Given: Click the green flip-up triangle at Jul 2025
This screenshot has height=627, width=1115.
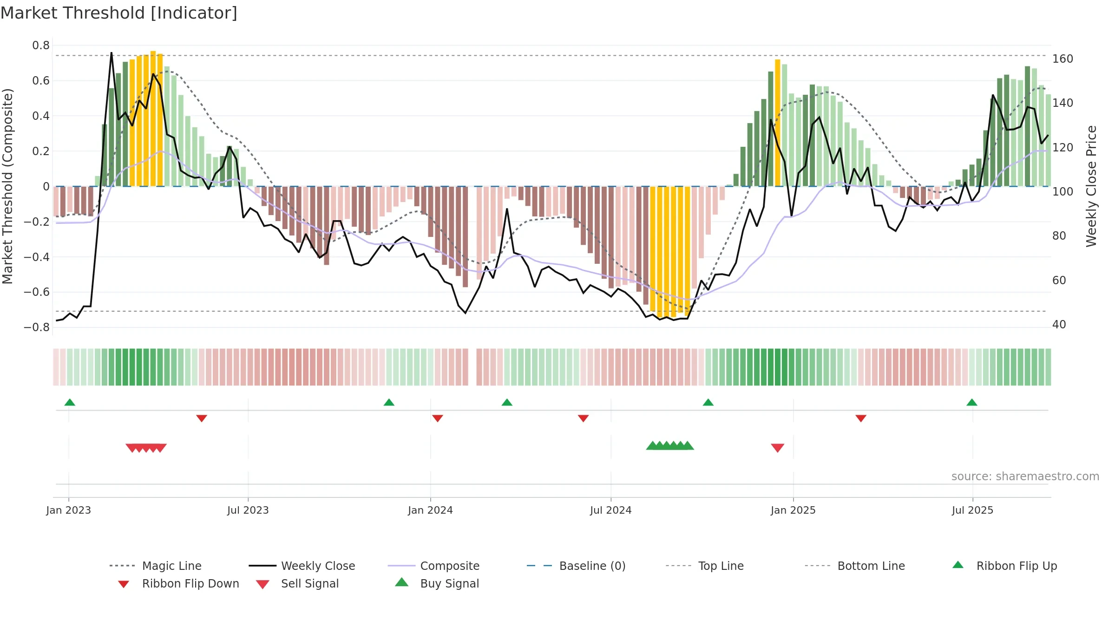Looking at the screenshot, I should pos(972,402).
